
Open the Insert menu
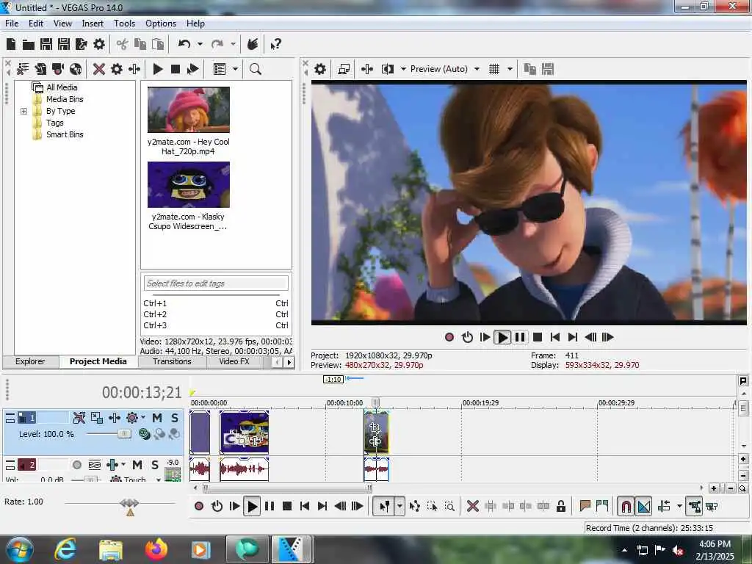tap(93, 23)
